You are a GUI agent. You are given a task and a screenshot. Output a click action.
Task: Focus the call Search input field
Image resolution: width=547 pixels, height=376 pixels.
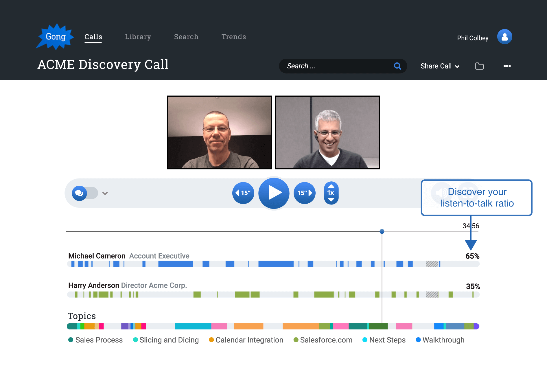pos(343,66)
